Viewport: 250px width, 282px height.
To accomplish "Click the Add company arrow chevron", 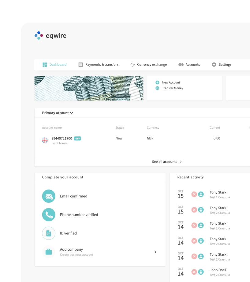I will [155, 252].
